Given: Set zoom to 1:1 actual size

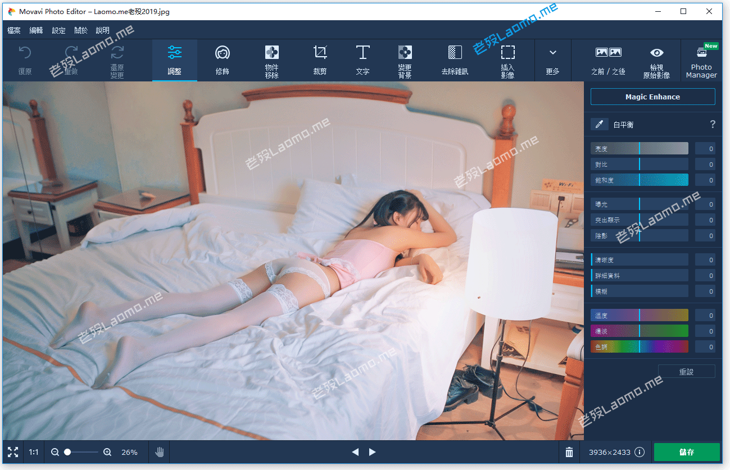Looking at the screenshot, I should (34, 452).
